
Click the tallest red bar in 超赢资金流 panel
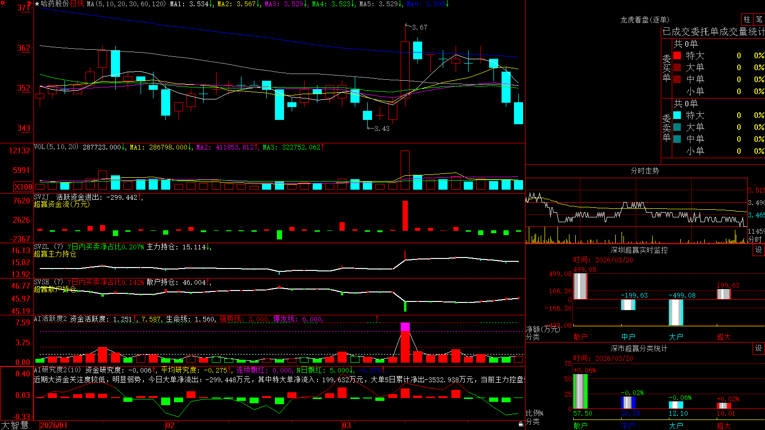pyautogui.click(x=405, y=215)
